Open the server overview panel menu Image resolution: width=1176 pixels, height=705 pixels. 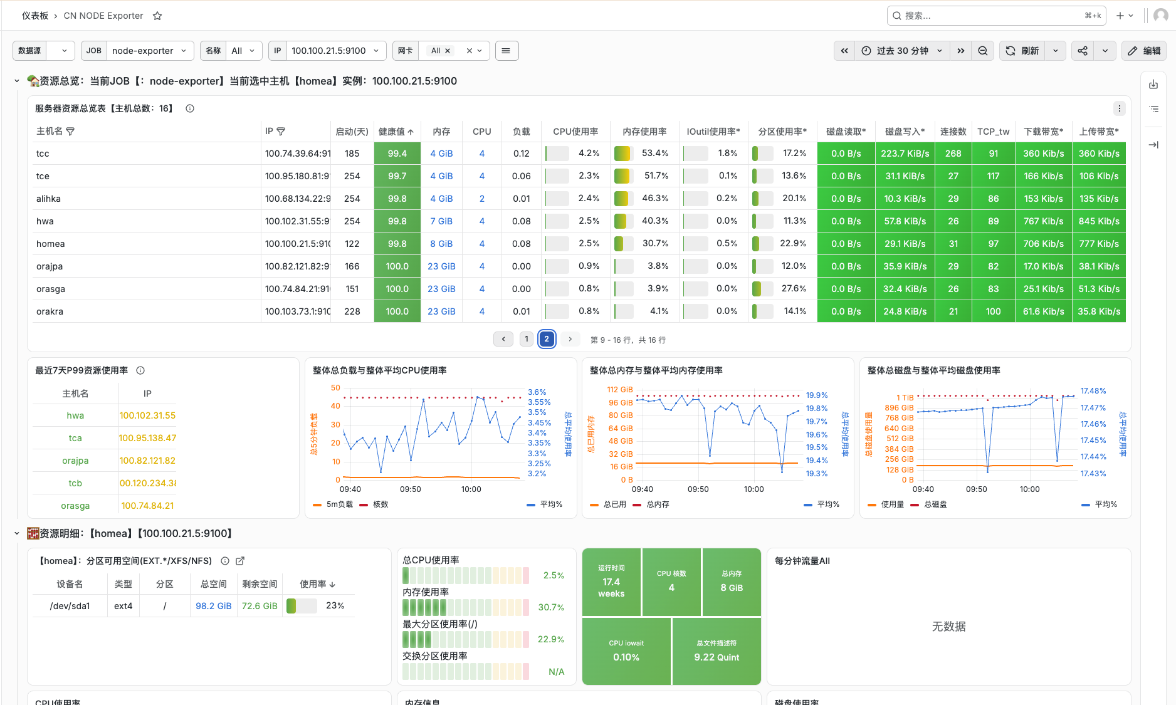point(1119,108)
